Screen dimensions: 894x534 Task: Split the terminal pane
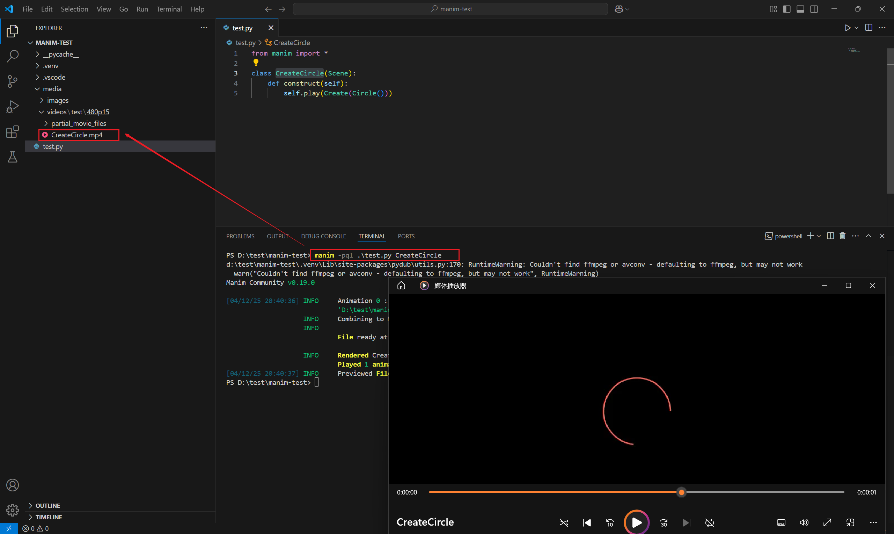tap(830, 236)
